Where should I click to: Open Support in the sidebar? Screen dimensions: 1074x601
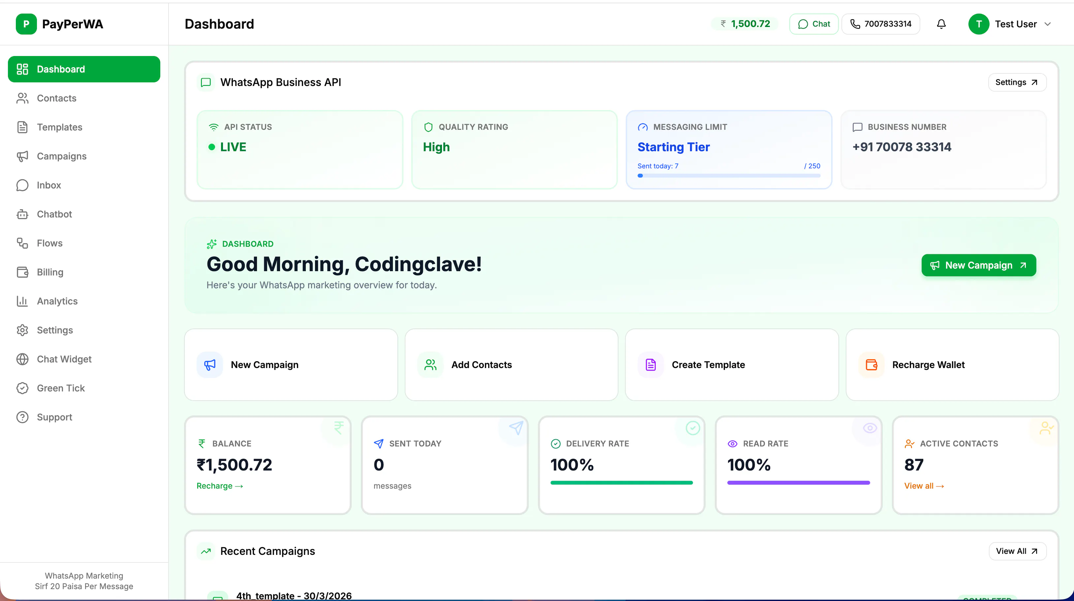click(84, 417)
